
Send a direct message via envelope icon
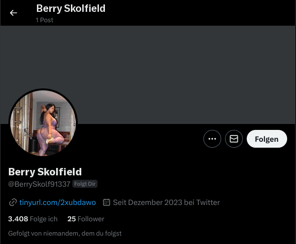(234, 139)
